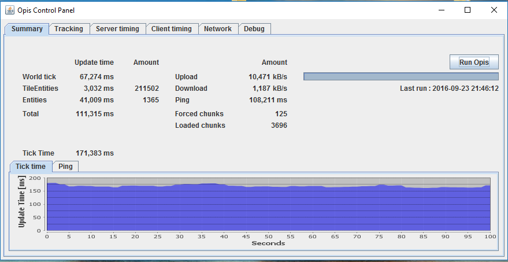This screenshot has height=262, width=508.
Task: Click the Entities row label
Action: [x=35, y=100]
